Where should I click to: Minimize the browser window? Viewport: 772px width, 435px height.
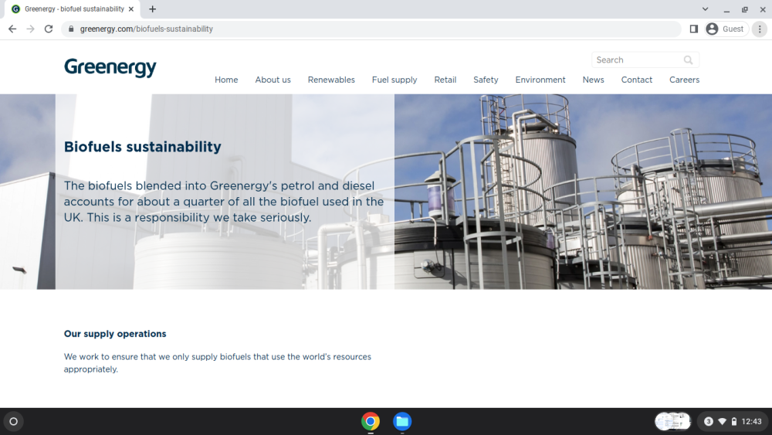click(x=726, y=9)
